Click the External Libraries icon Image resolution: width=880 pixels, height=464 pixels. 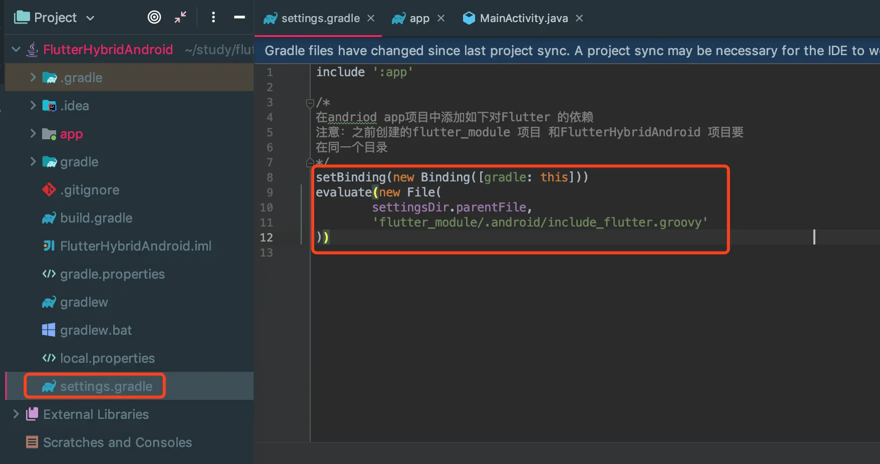click(x=32, y=414)
